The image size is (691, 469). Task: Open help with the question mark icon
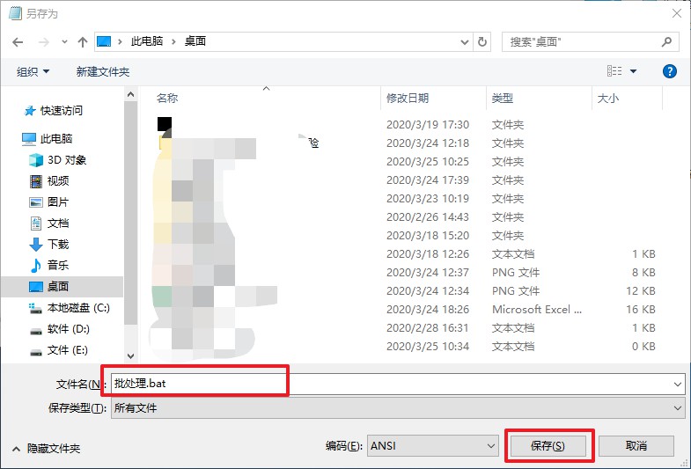click(x=669, y=71)
